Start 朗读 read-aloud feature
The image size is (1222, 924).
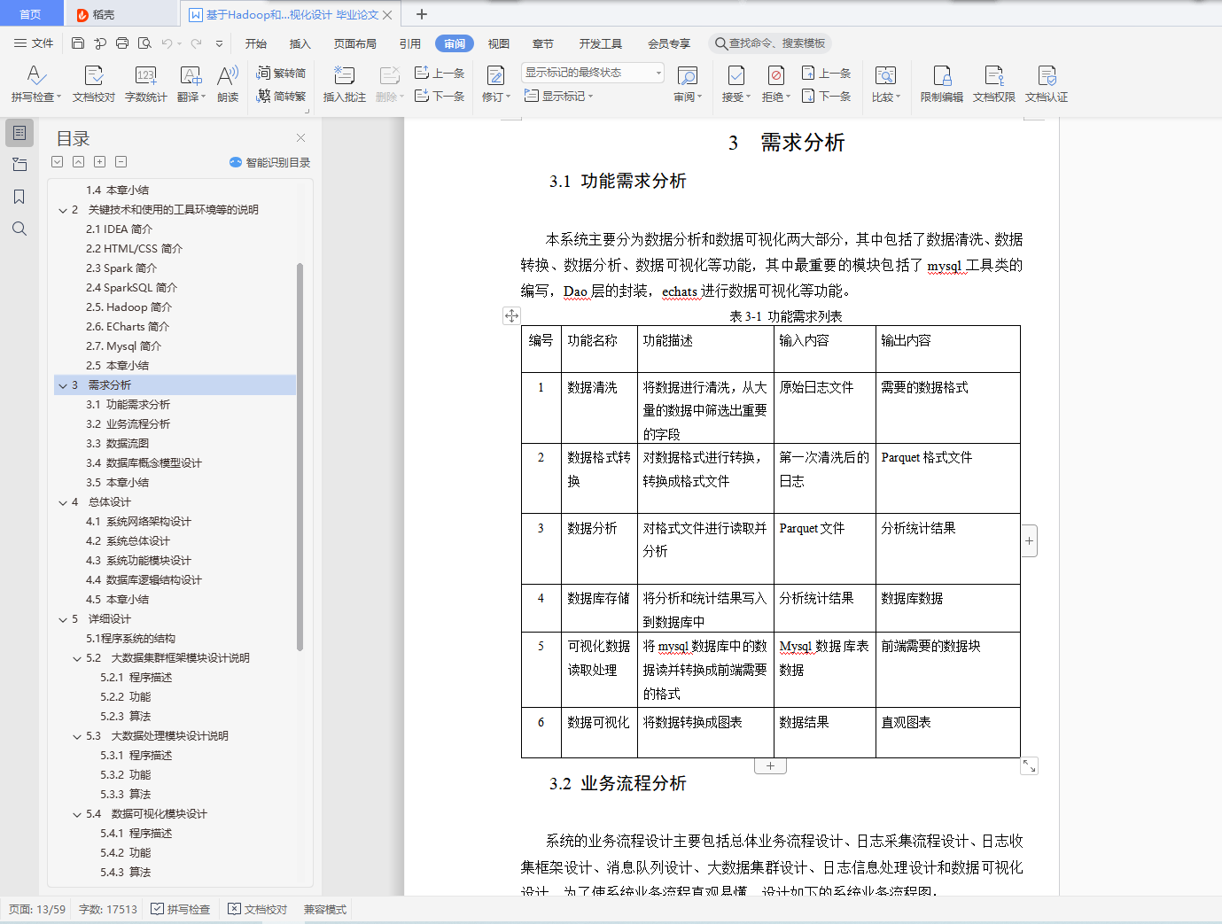tap(228, 84)
